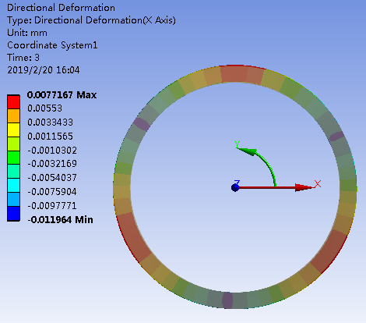
Task: Click the Type: Directional Deformation(X Axis) line
Action: (91, 20)
